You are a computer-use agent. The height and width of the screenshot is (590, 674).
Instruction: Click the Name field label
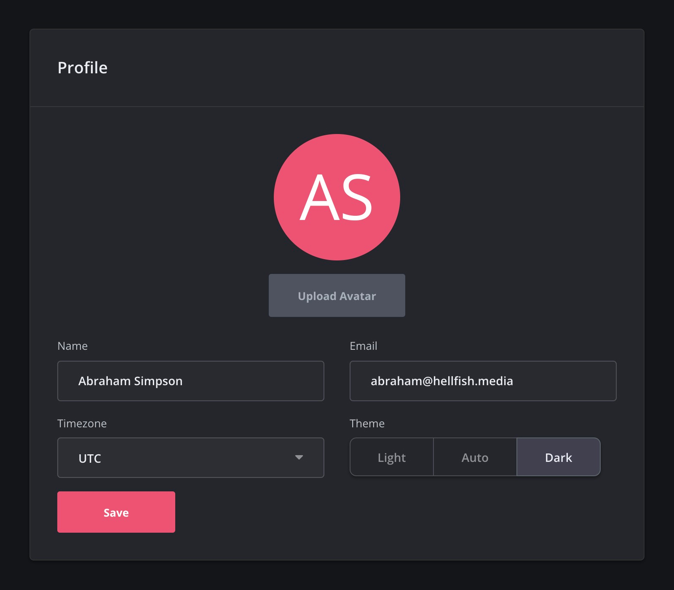72,346
